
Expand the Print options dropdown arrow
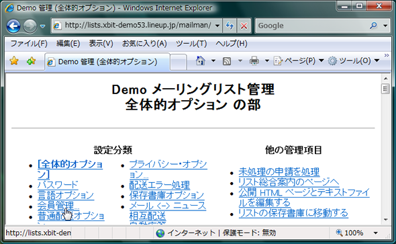pyautogui.click(x=267, y=60)
